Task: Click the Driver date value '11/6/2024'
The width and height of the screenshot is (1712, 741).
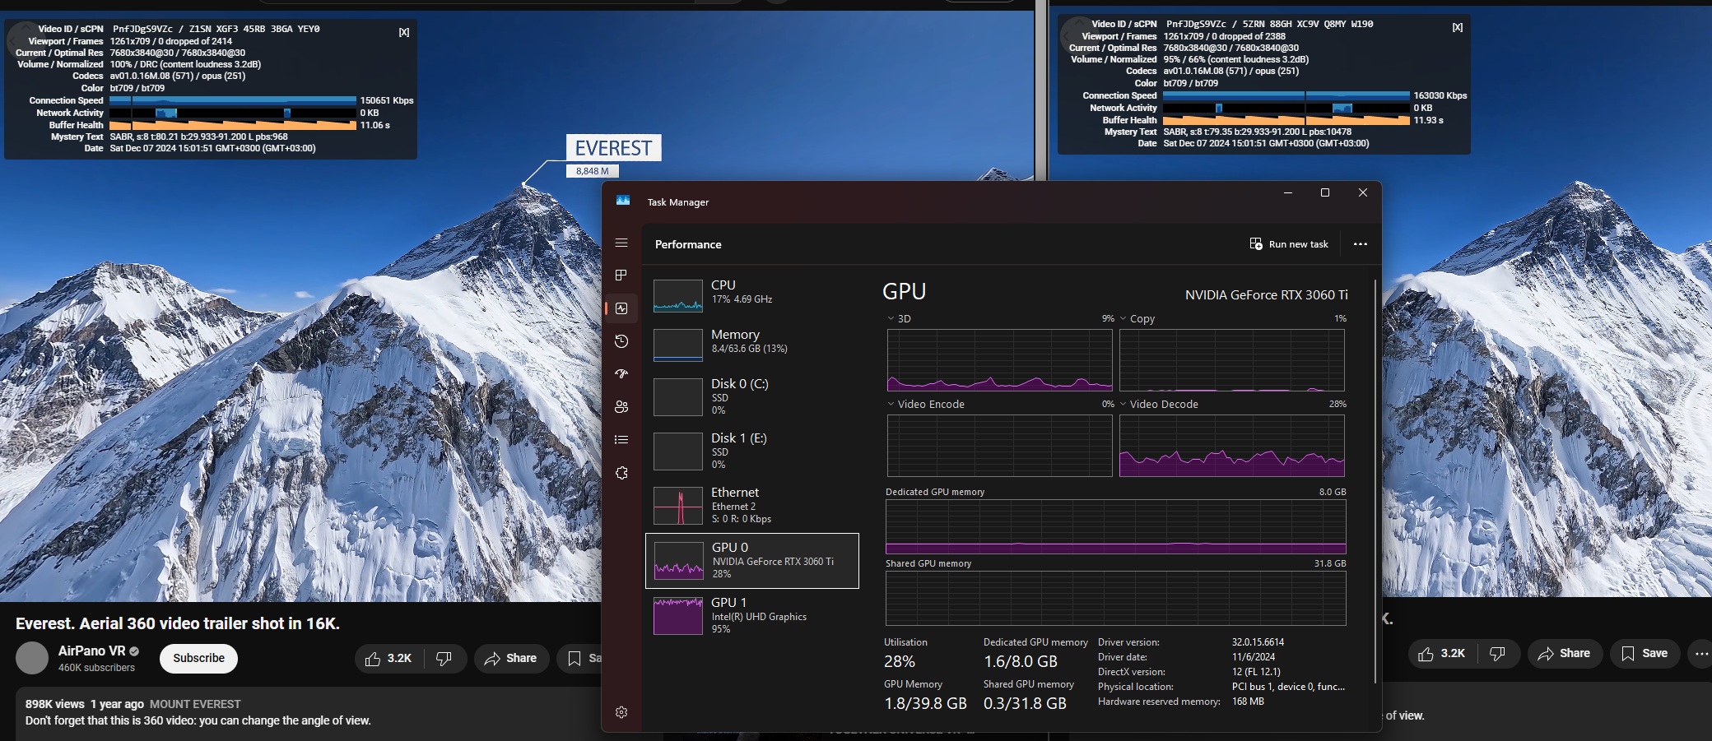Action: coord(1254,657)
